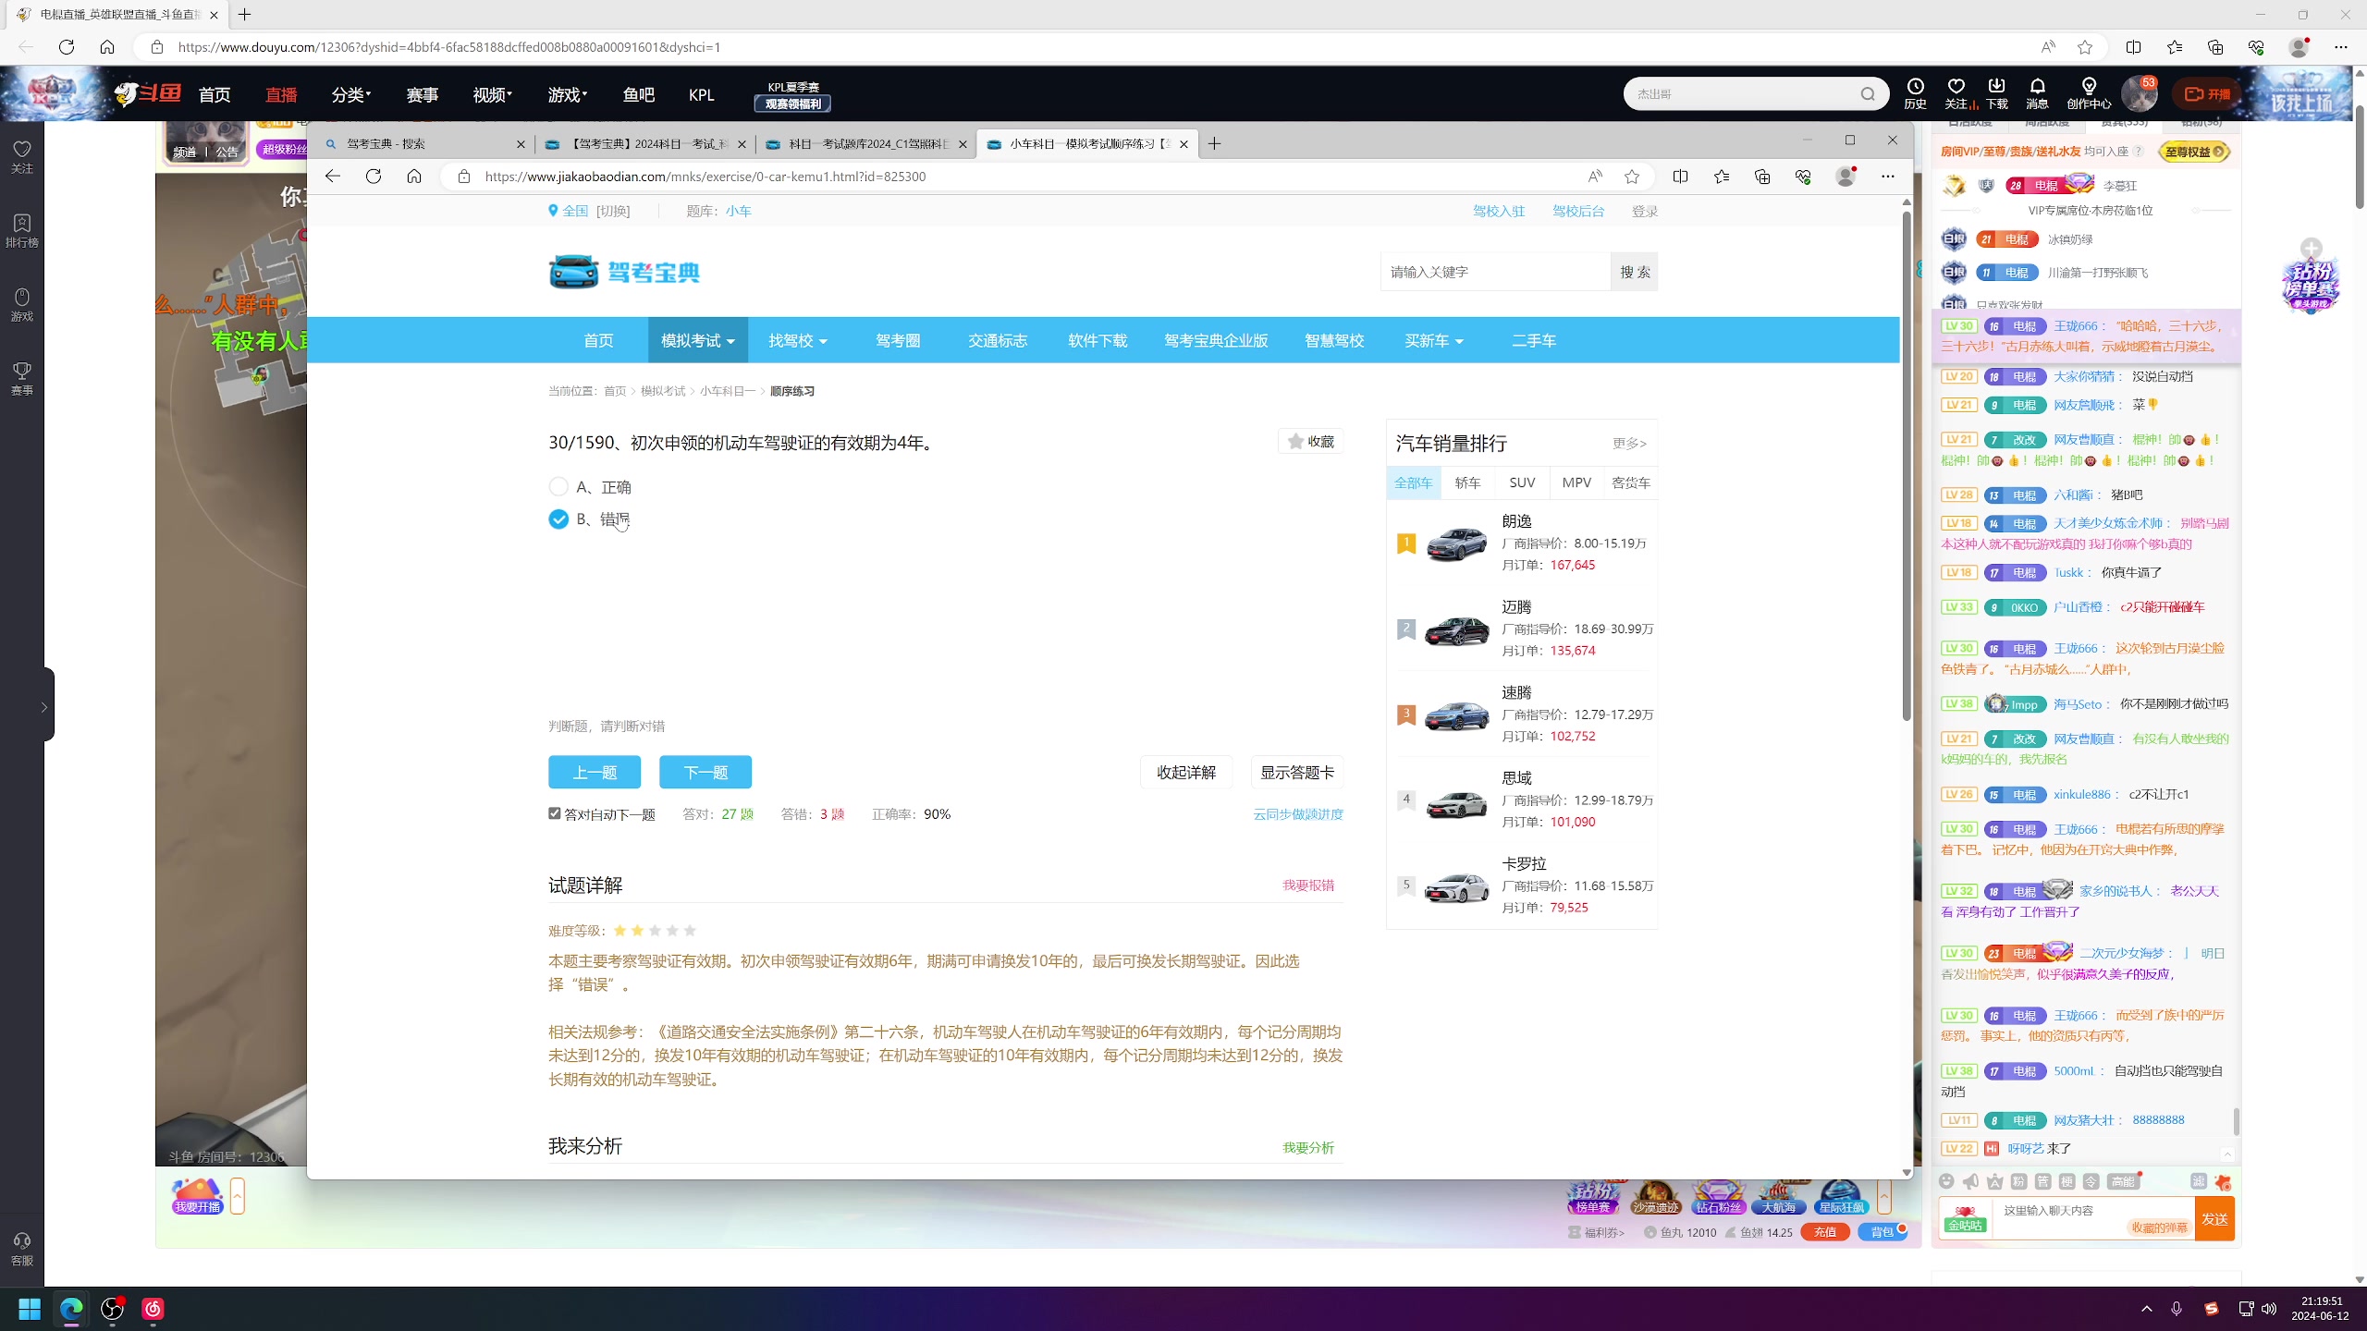The width and height of the screenshot is (2367, 1331).
Task: Open NetEase Music taskbar icon
Action: click(153, 1309)
